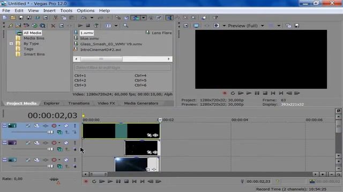Click the New project icon in toolbar
This screenshot has height=192, width=343.
5,18
